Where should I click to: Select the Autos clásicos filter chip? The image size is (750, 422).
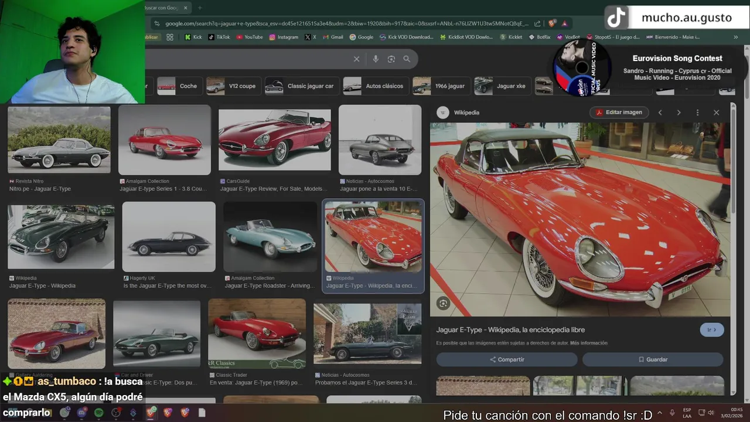375,86
